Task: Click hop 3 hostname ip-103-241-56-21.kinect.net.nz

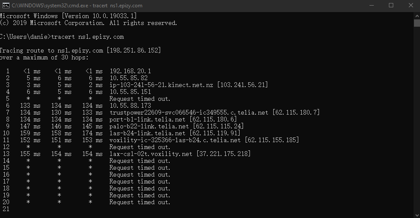Action: click(x=161, y=85)
